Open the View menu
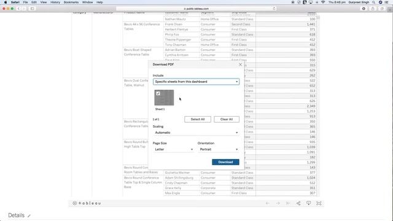 coord(44,2)
